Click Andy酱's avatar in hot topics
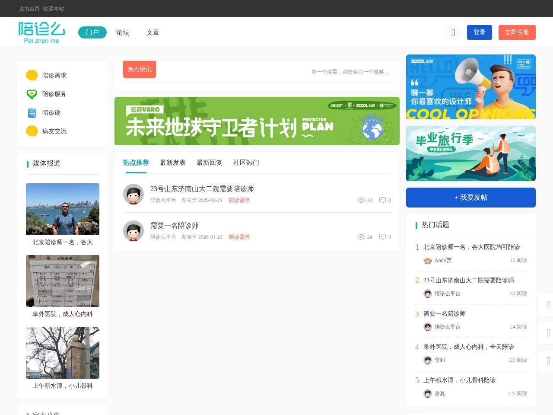The height and width of the screenshot is (415, 553). 427,260
